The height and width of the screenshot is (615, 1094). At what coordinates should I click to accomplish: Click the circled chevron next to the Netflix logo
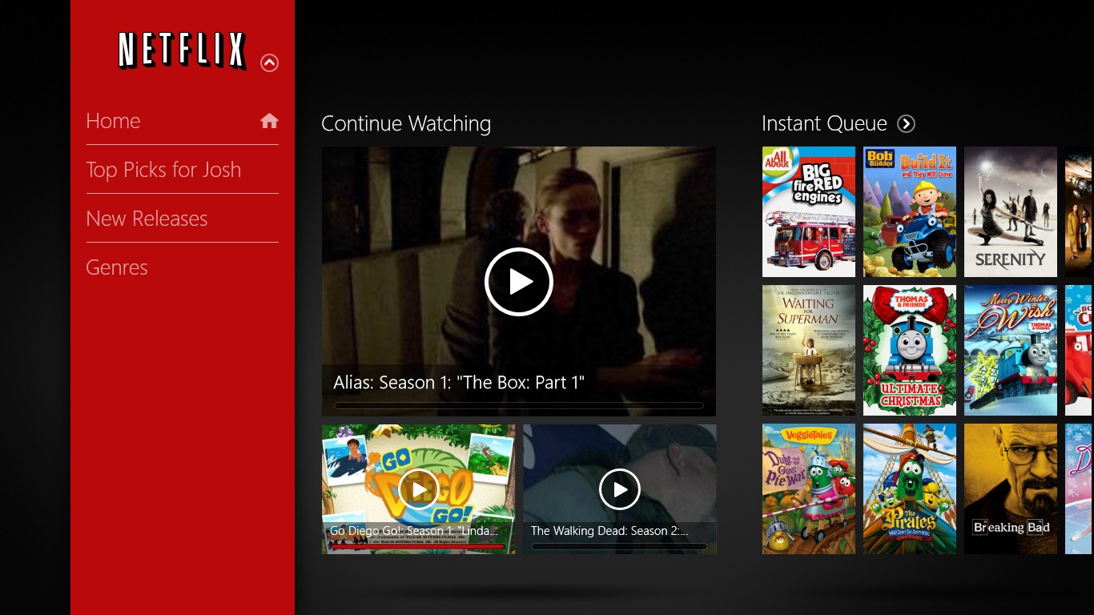[x=270, y=62]
